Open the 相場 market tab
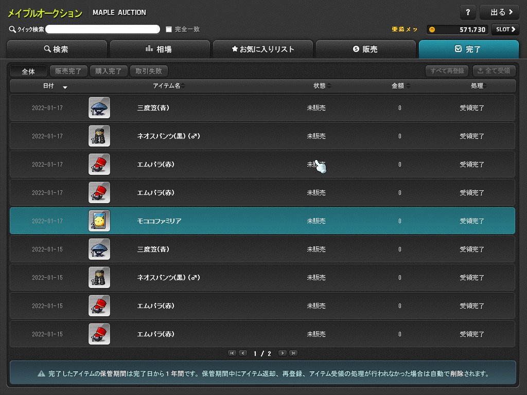Image resolution: width=527 pixels, height=395 pixels. 160,49
